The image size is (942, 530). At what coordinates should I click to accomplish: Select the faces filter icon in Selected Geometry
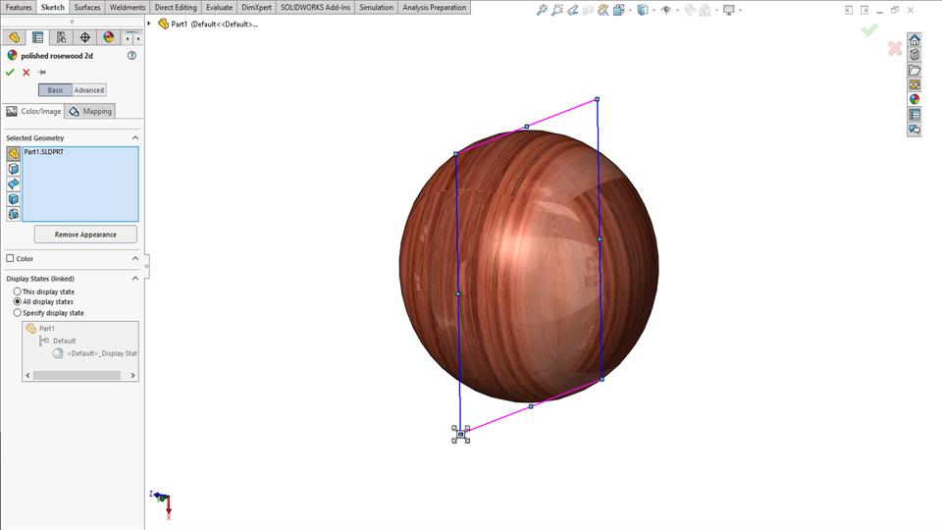click(x=14, y=169)
